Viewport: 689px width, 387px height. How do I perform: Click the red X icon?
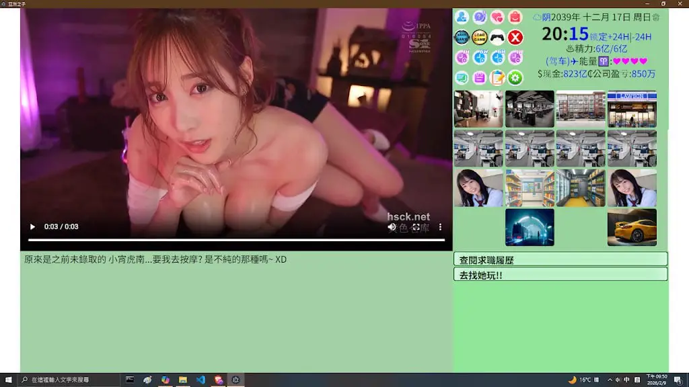pos(515,38)
